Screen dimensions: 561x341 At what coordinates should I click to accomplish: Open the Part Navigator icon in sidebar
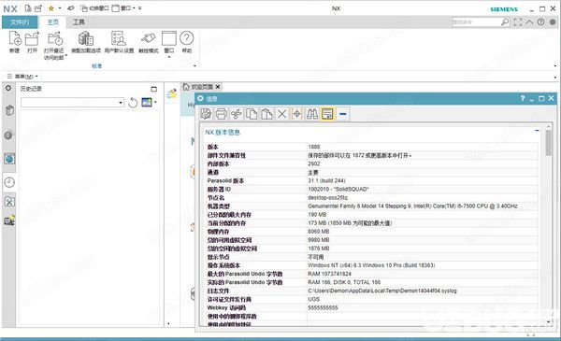pos(8,135)
